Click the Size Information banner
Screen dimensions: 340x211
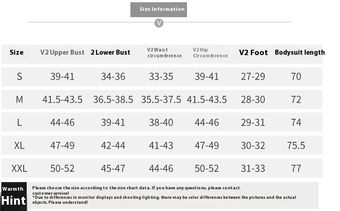[x=158, y=9]
